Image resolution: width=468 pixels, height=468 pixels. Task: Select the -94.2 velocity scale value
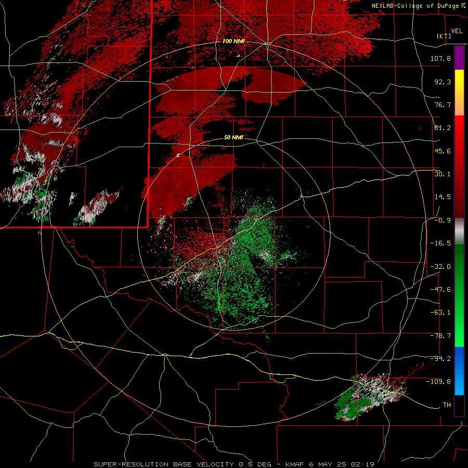click(440, 359)
